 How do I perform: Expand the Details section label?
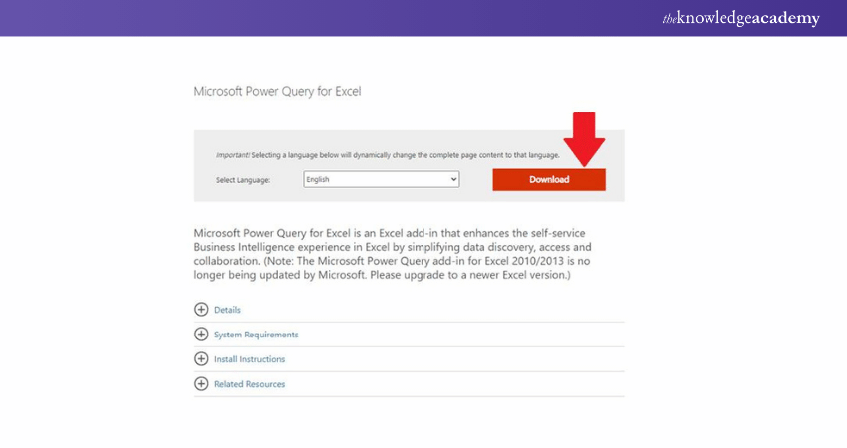[227, 310]
